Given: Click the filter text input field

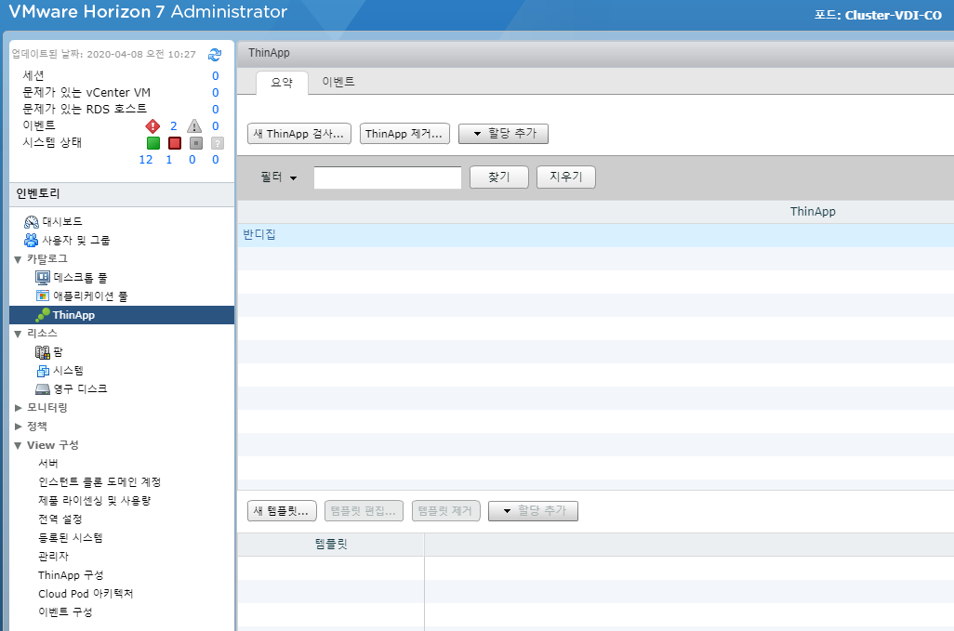Looking at the screenshot, I should (388, 177).
